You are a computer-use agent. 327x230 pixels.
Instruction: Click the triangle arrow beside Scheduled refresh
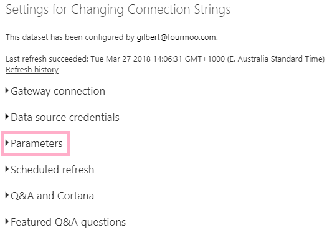(x=7, y=170)
